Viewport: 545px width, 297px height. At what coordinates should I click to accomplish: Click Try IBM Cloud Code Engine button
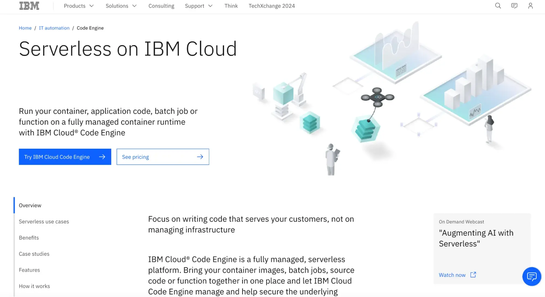click(x=65, y=157)
